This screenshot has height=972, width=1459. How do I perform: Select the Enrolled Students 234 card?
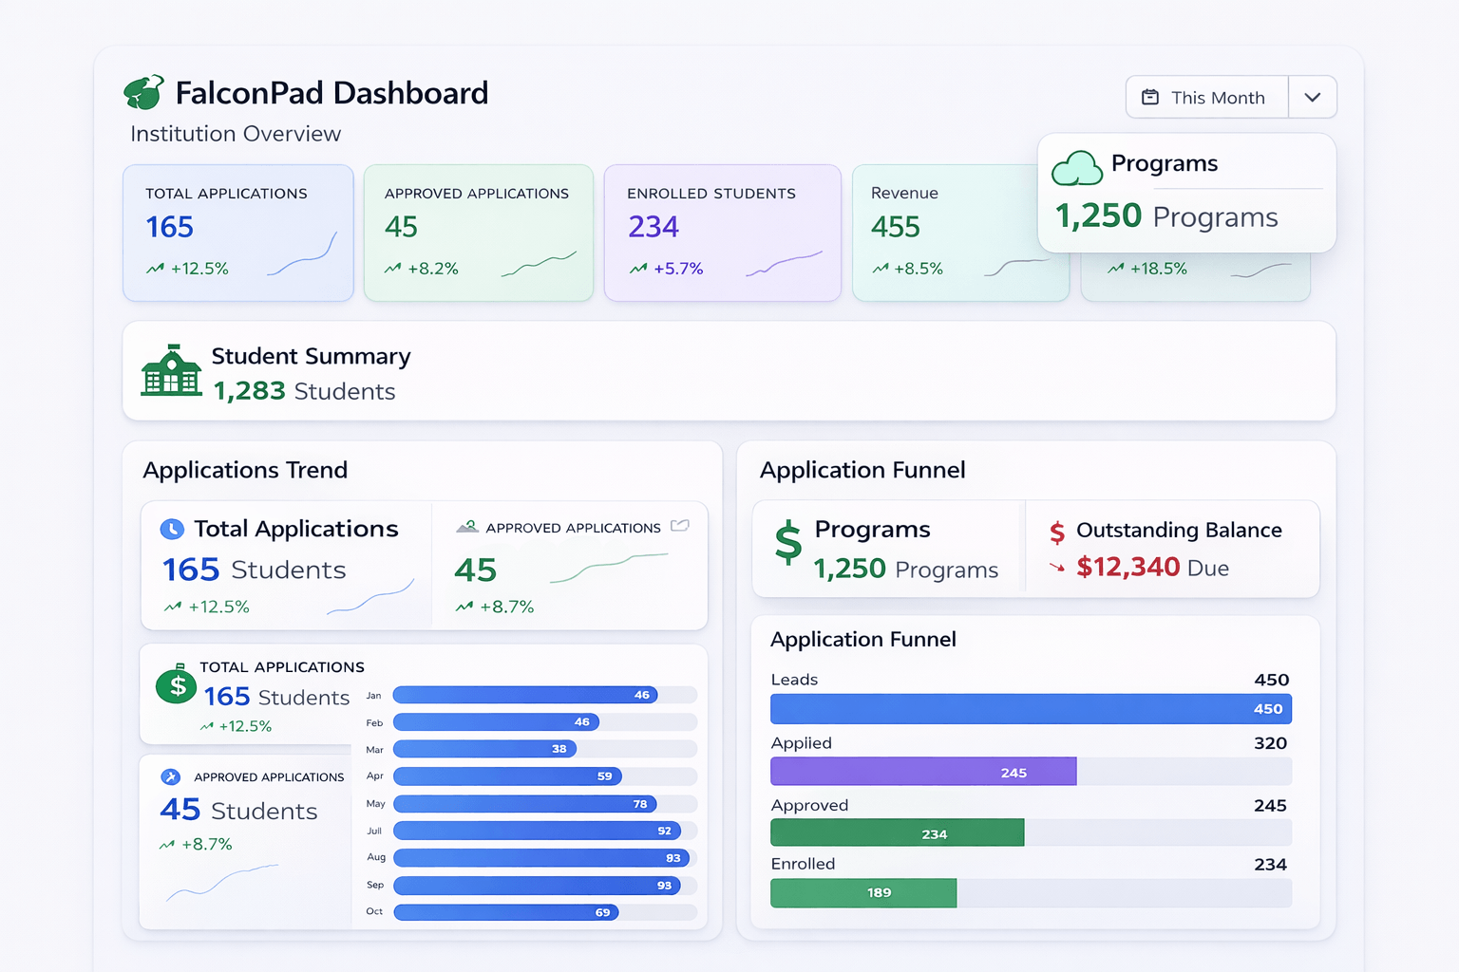pyautogui.click(x=722, y=233)
